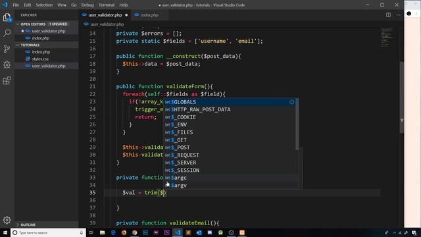Choose $_SESSION from suggestions
The width and height of the screenshot is (421, 237).
point(230,171)
